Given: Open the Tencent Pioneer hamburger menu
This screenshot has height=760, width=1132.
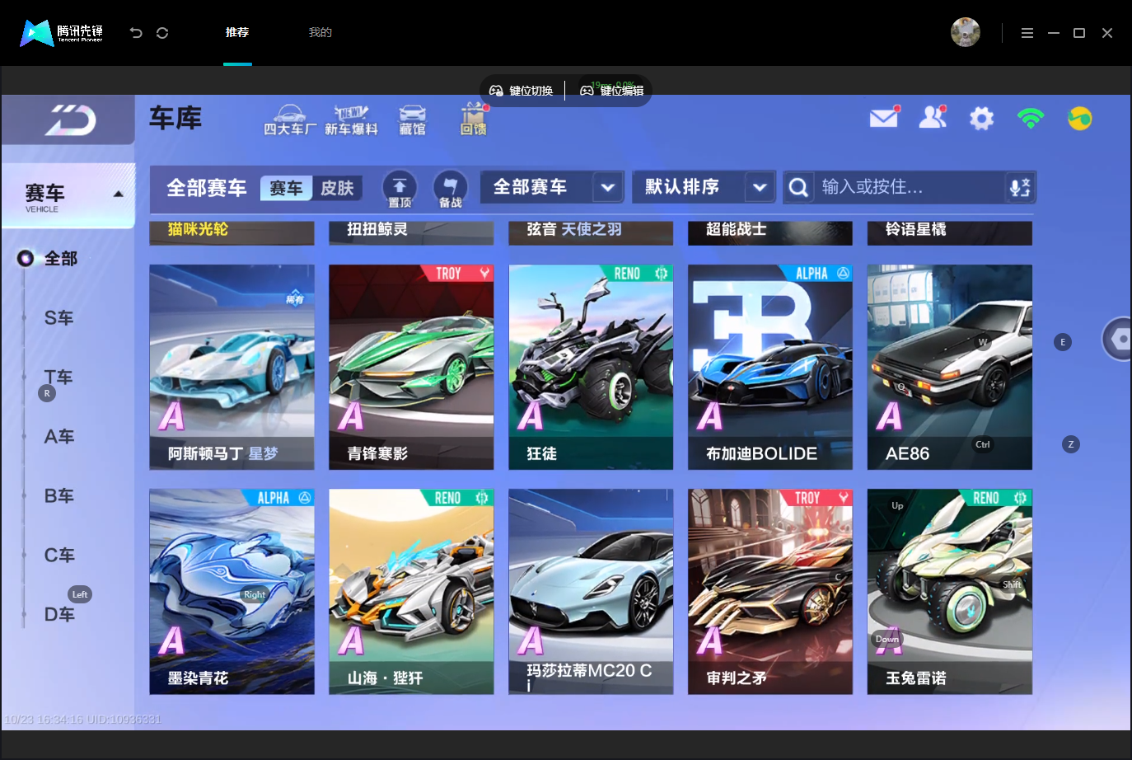Looking at the screenshot, I should point(1027,33).
